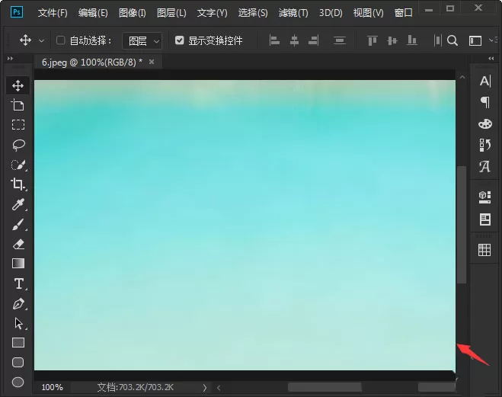This screenshot has height=397, width=502.
Task: Select the Rounded Rectangle tool
Action: 18,363
